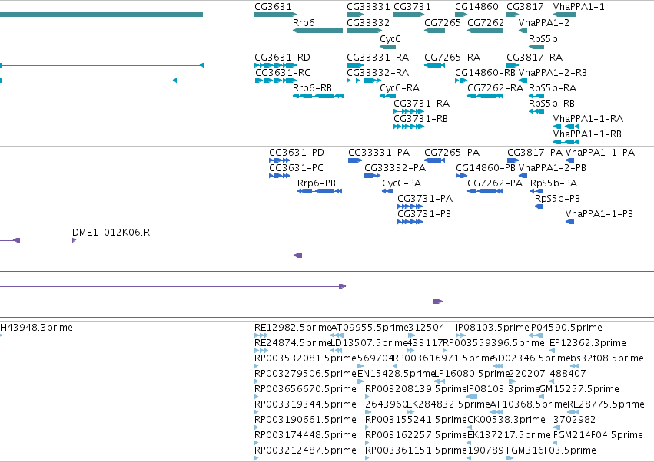Open the VhaPPA1-2-RB transcript
Viewport: 654px width, 462px height.
tap(553, 72)
